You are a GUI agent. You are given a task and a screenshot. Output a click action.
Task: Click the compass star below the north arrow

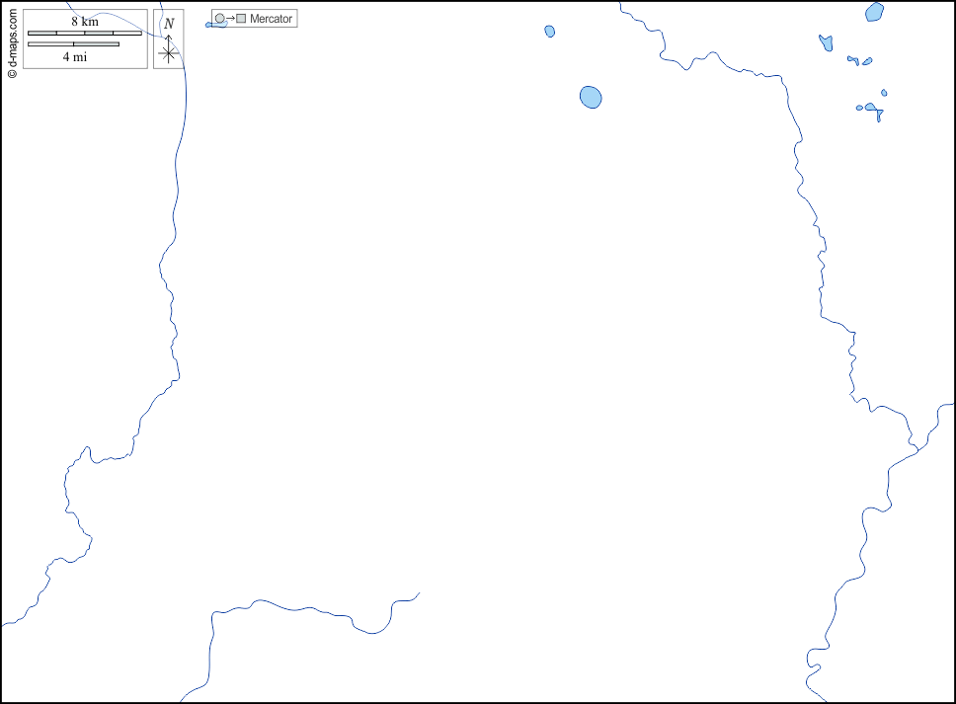point(169,54)
